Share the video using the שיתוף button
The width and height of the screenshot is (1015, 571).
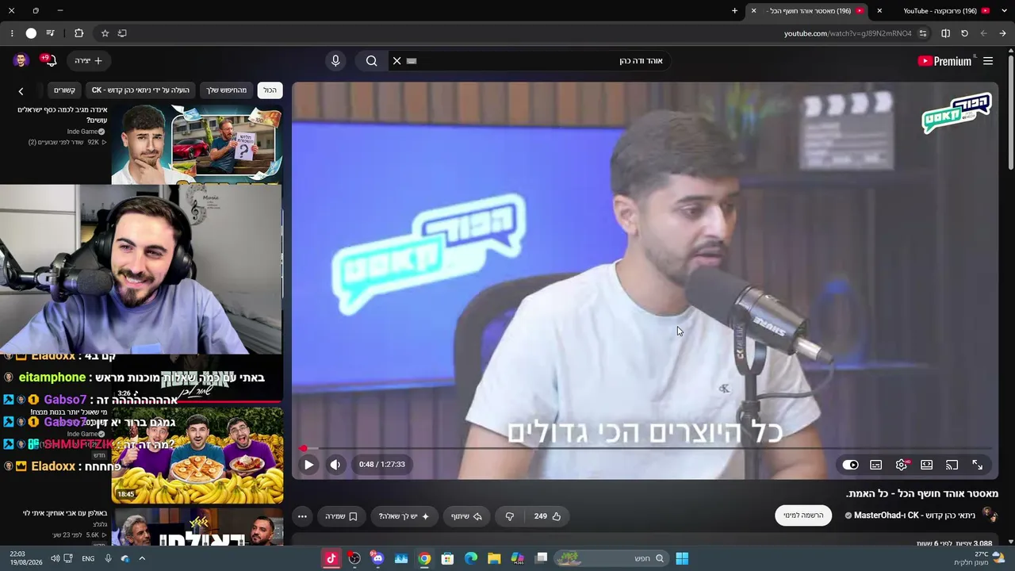(466, 516)
